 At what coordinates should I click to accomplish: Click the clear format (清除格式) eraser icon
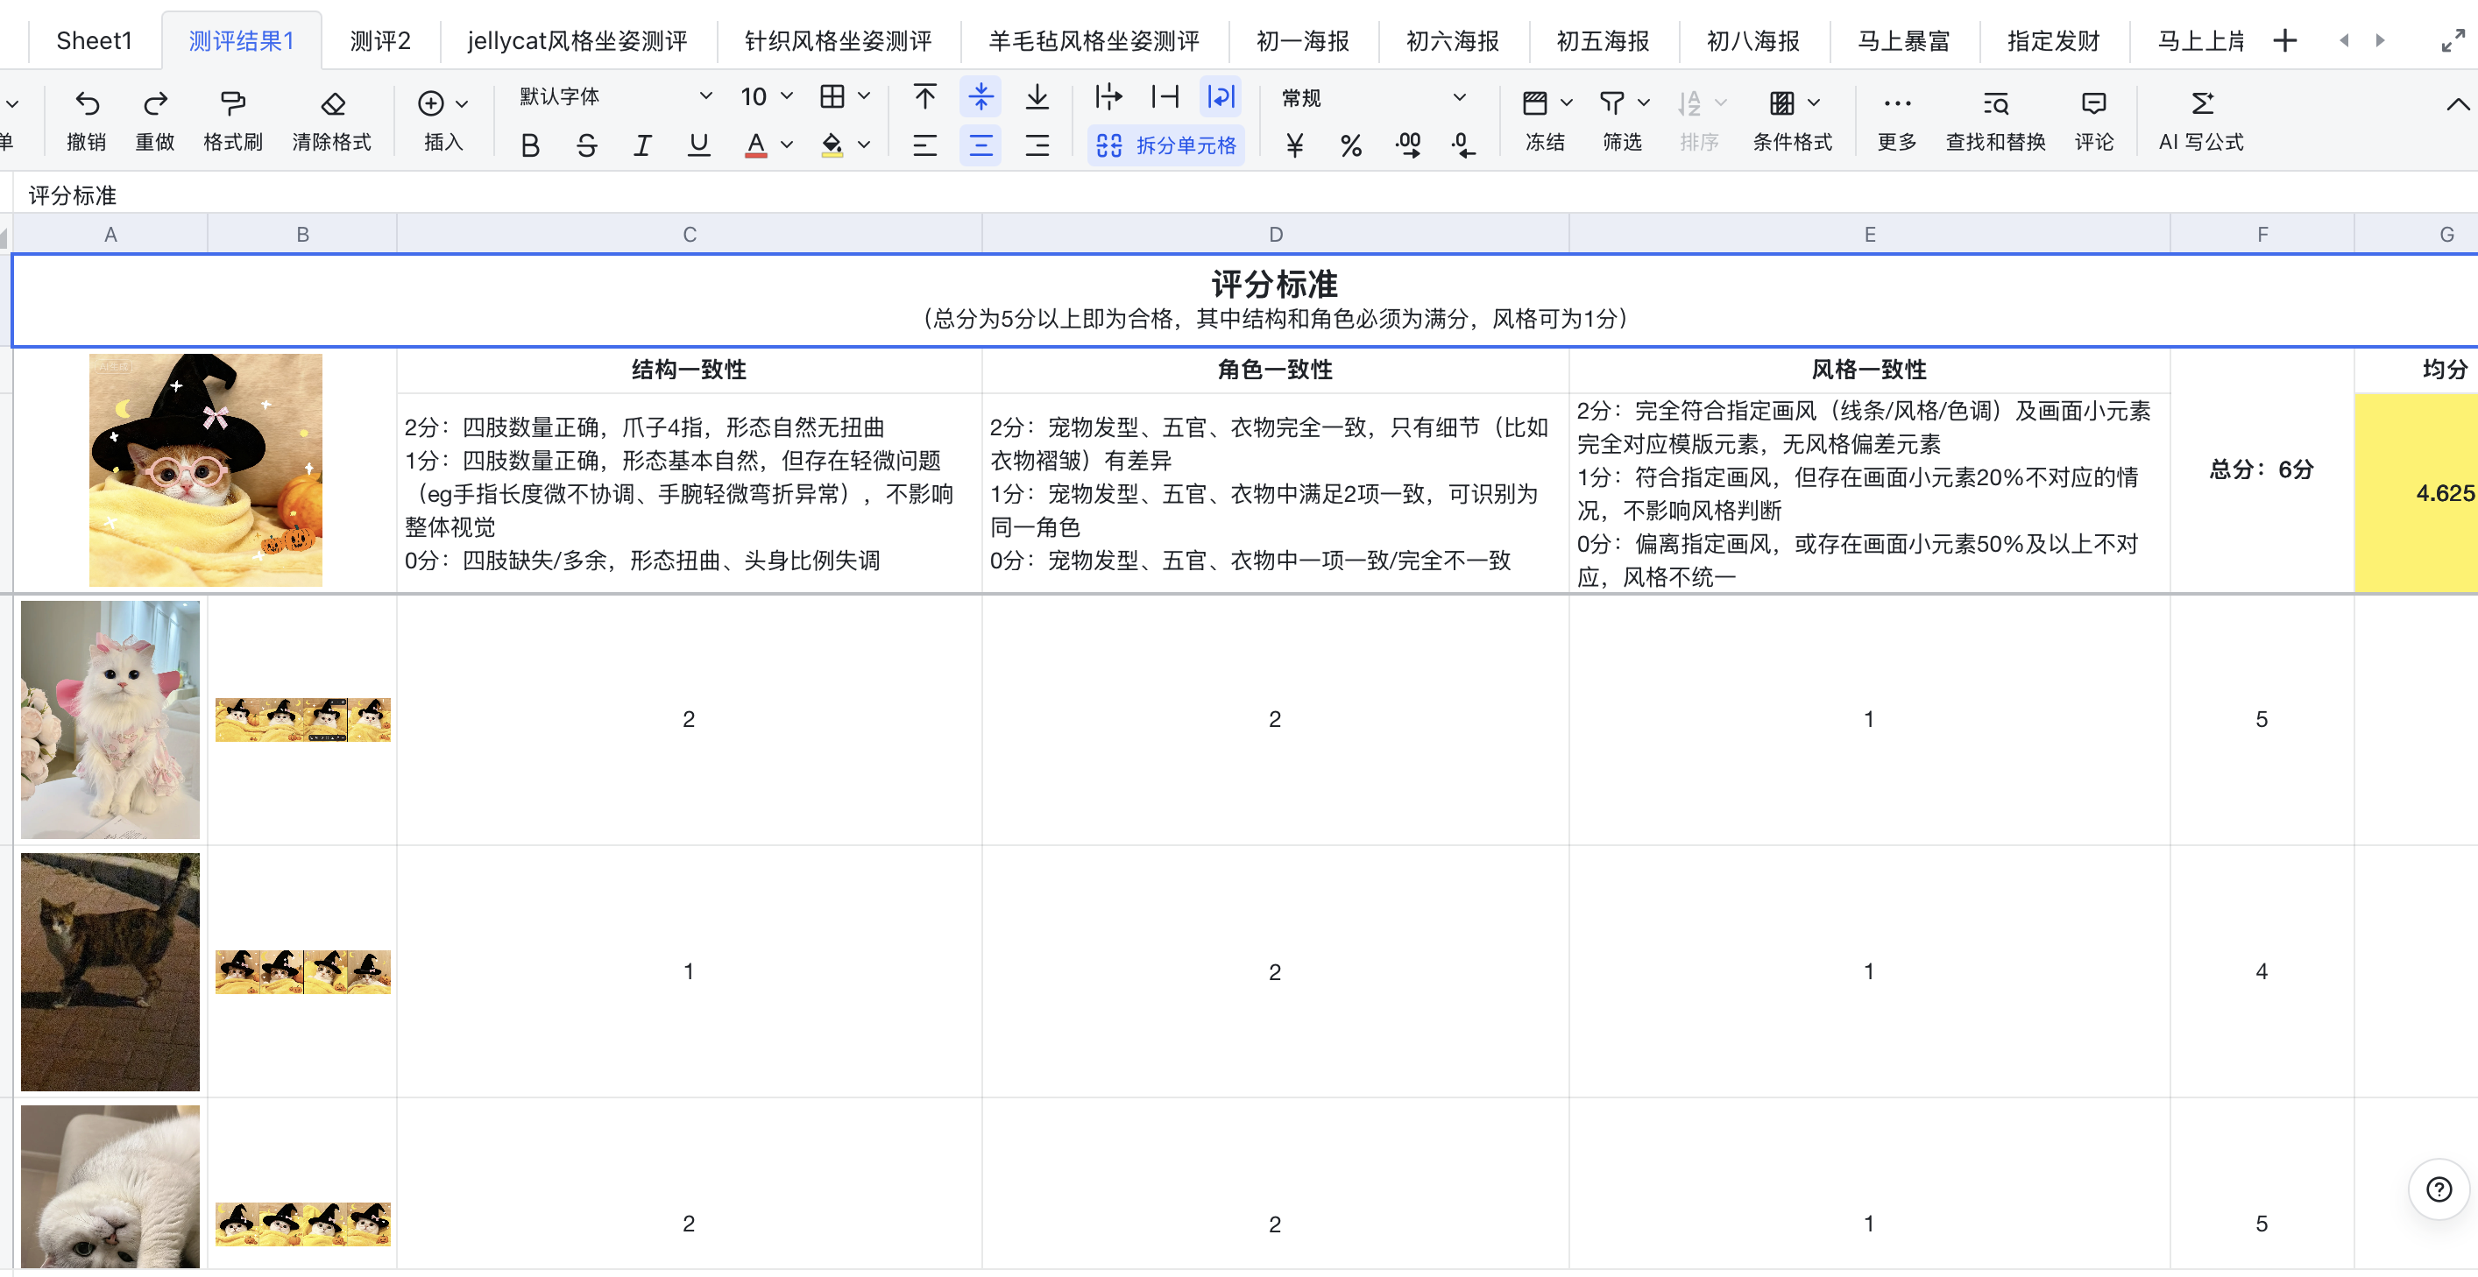pyautogui.click(x=332, y=104)
